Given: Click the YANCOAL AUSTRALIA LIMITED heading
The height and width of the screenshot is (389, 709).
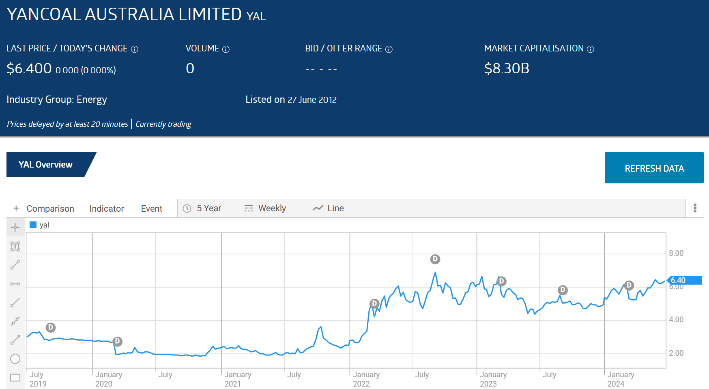Looking at the screenshot, I should click(x=124, y=14).
